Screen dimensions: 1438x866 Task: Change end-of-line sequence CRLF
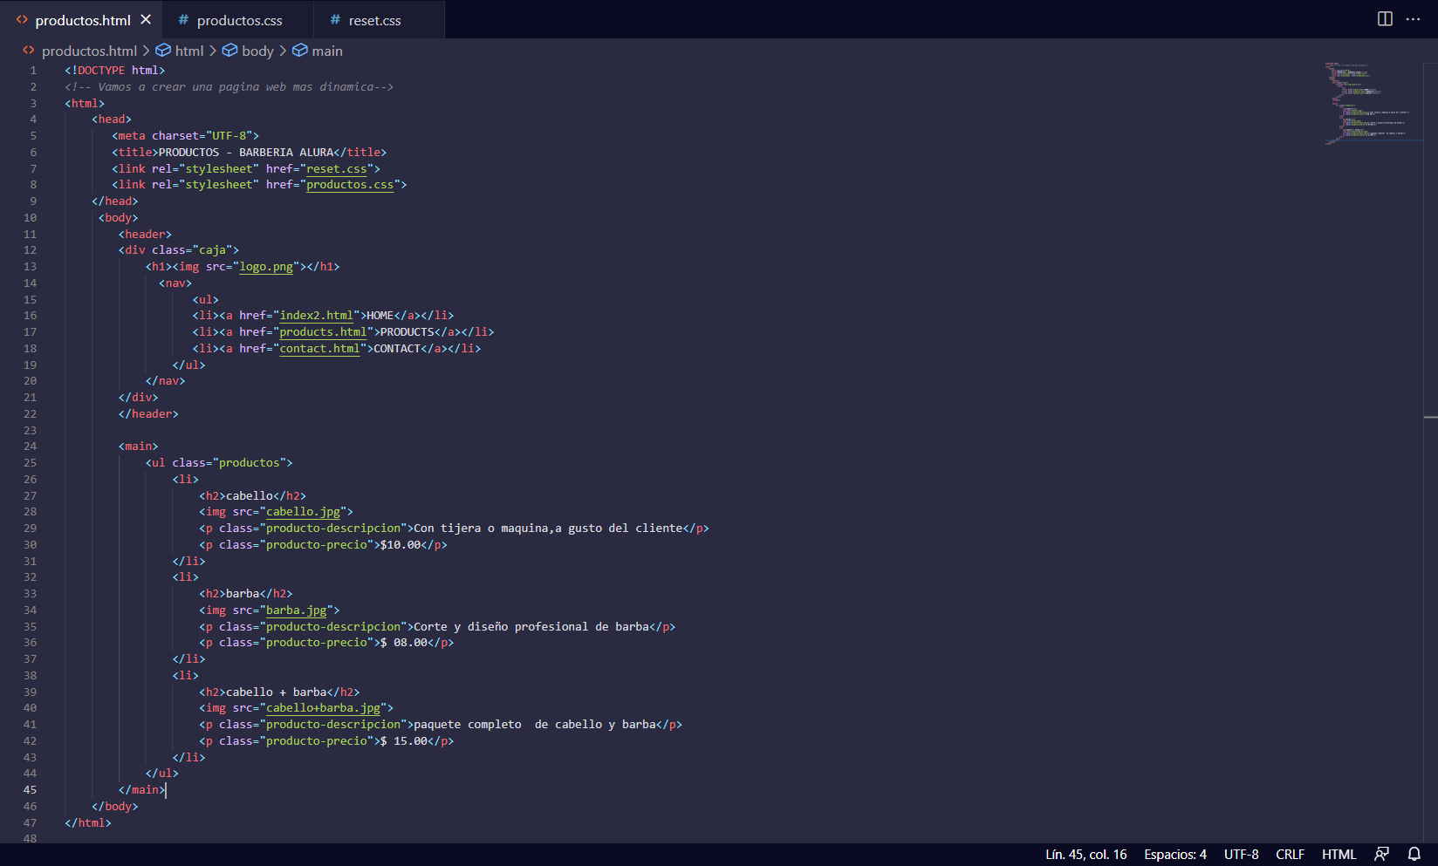click(1290, 855)
